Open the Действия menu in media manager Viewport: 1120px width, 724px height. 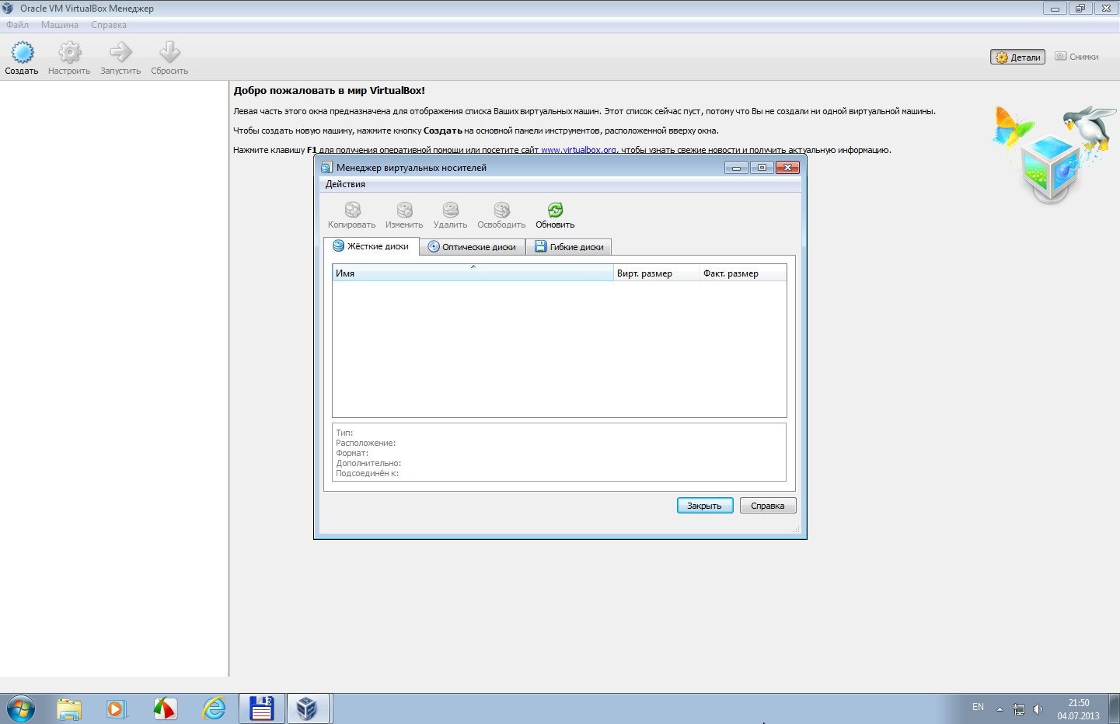(345, 184)
